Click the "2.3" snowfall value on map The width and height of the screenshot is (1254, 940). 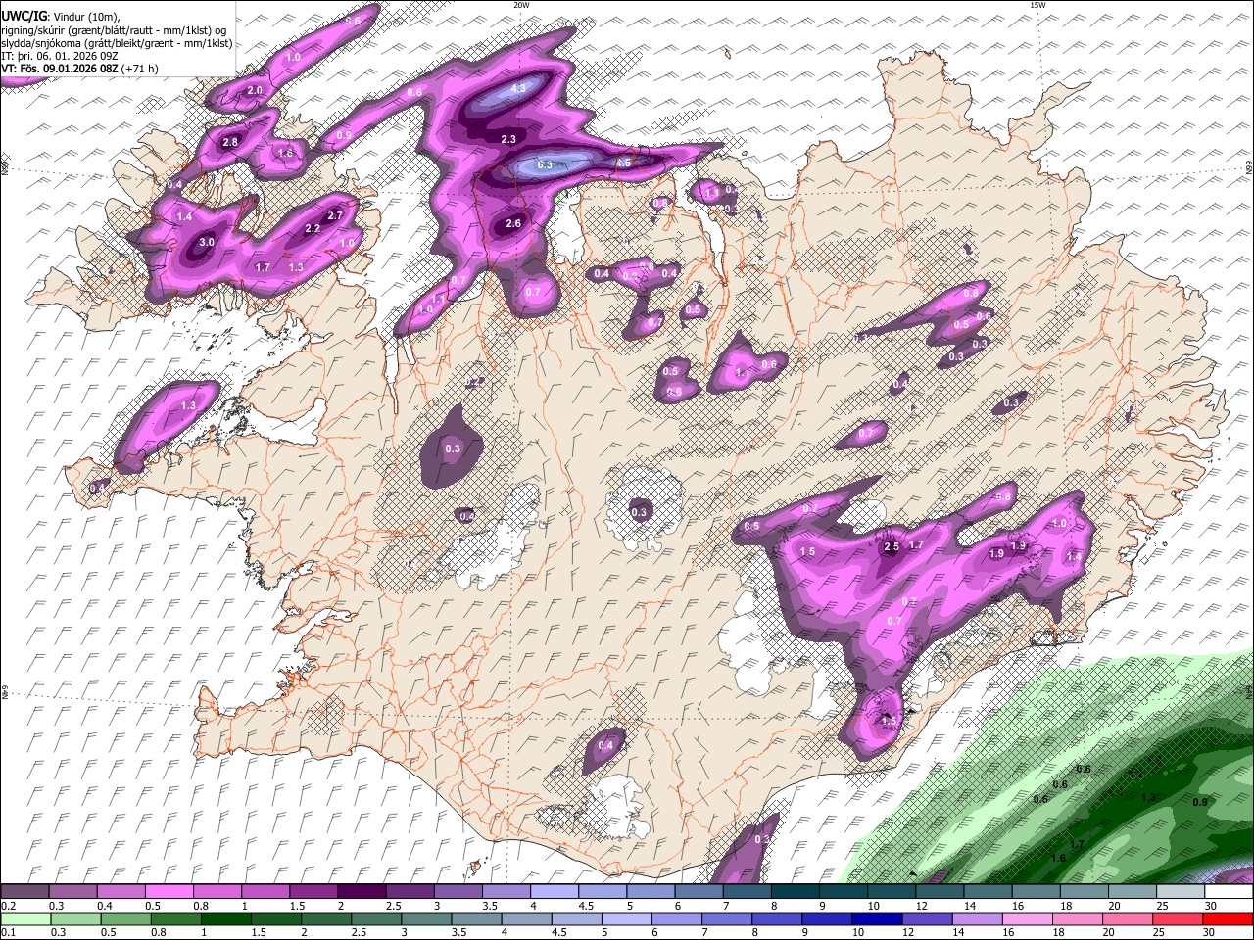click(x=508, y=140)
